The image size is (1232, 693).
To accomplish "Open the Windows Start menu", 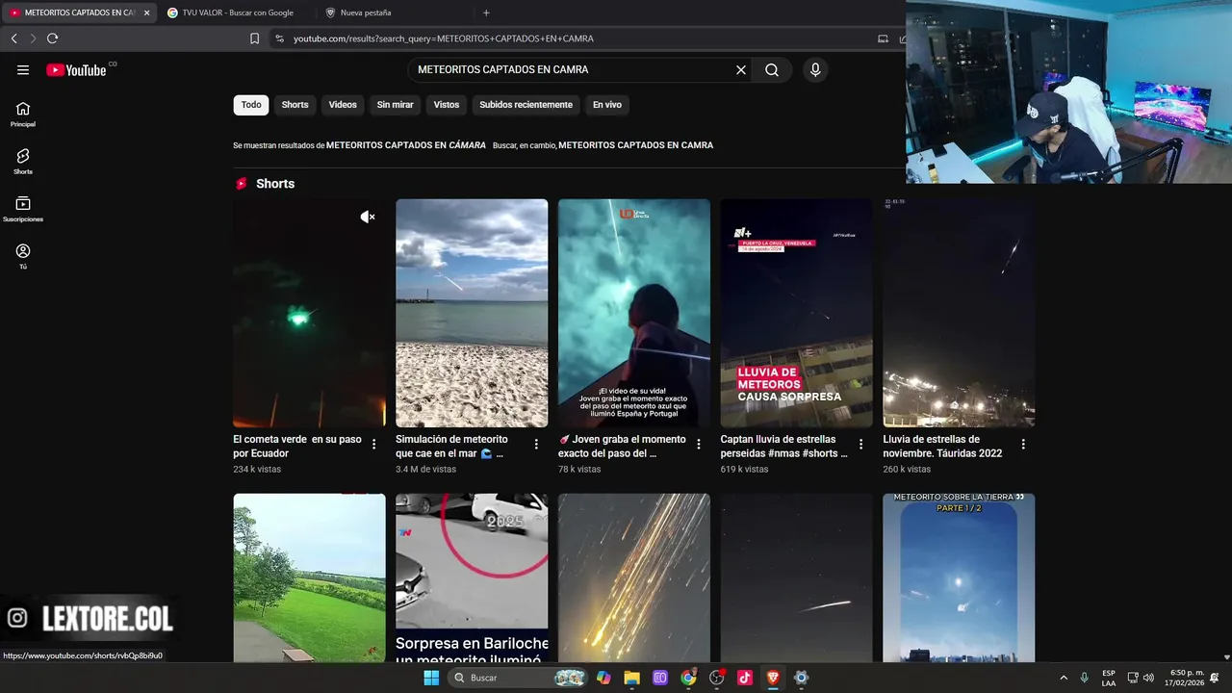I will click(x=431, y=678).
